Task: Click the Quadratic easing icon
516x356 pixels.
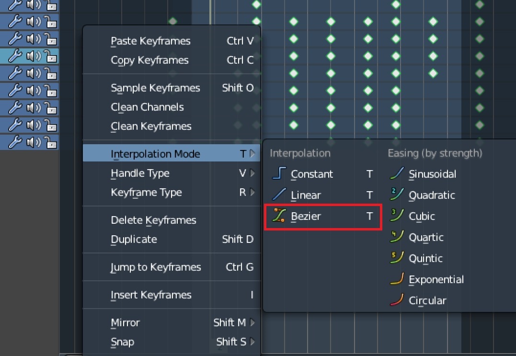Action: click(397, 195)
